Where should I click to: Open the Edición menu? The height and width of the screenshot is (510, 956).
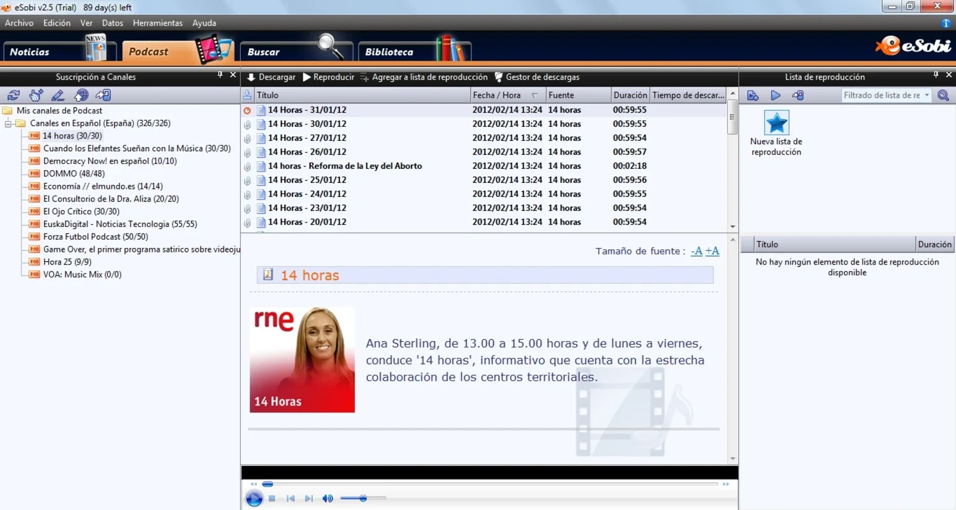(57, 23)
